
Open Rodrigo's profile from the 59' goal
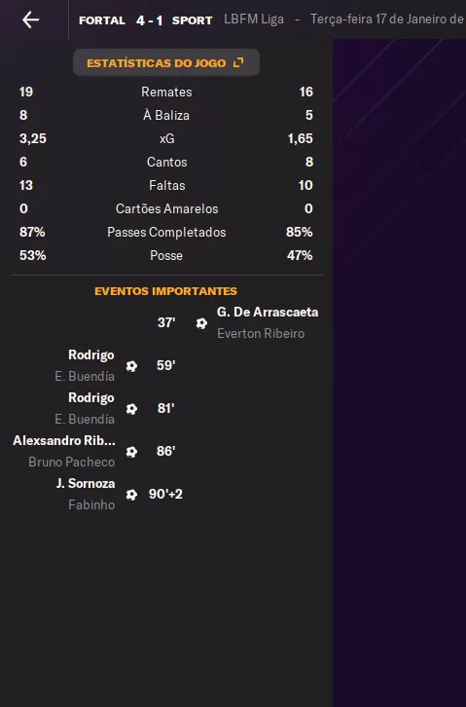point(91,354)
